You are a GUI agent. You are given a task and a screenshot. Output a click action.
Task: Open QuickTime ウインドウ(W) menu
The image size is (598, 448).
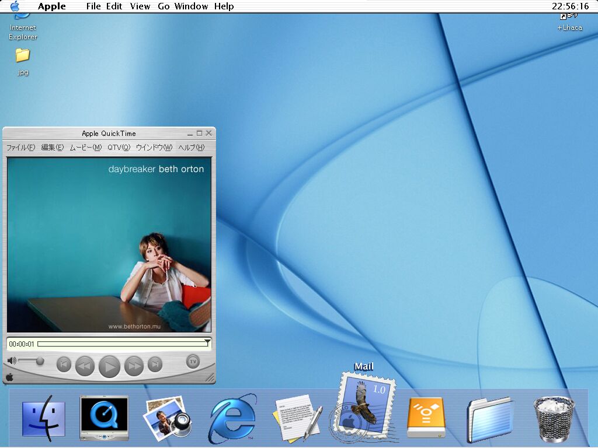point(154,147)
